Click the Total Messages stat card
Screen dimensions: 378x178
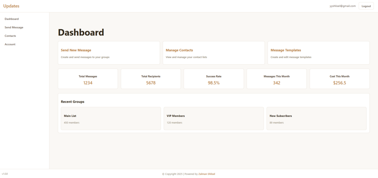[x=88, y=79]
